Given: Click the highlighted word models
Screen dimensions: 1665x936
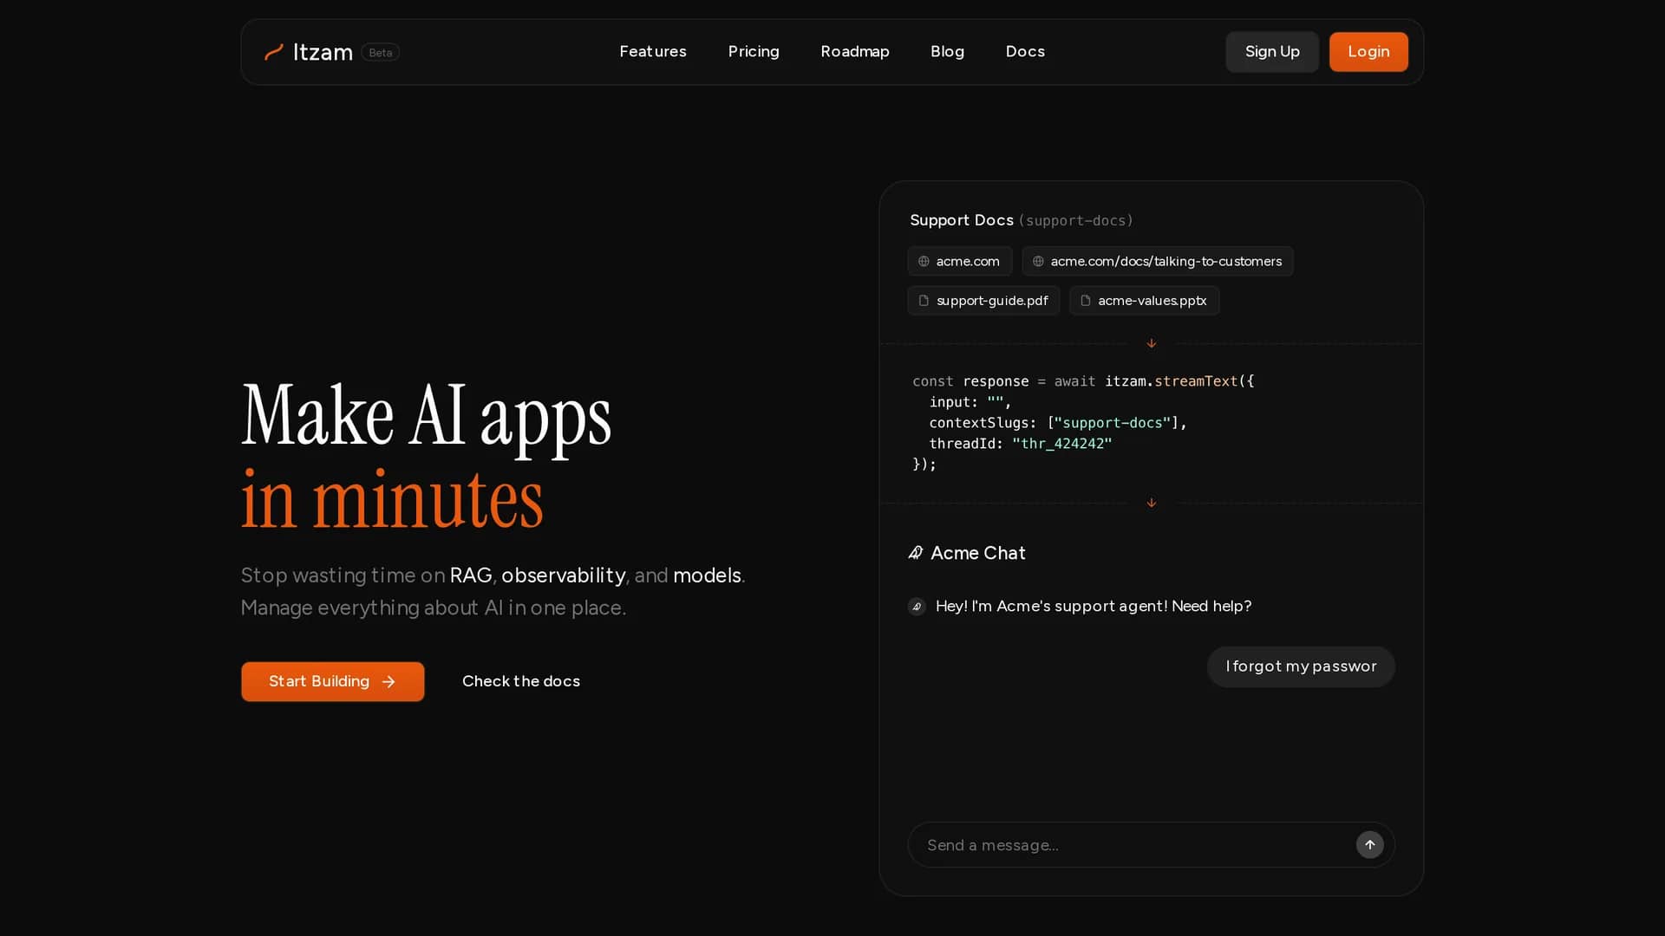Looking at the screenshot, I should (707, 575).
